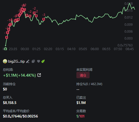This screenshot has width=139, height=122.
Task: Click the 1/101 transaction count
Action: (x=80, y=116)
